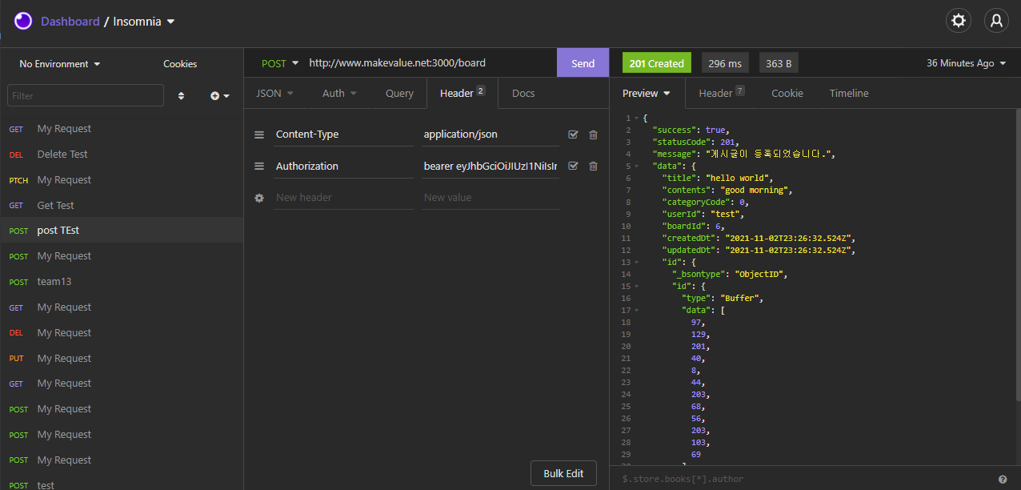Open the create request plus menu

point(220,95)
